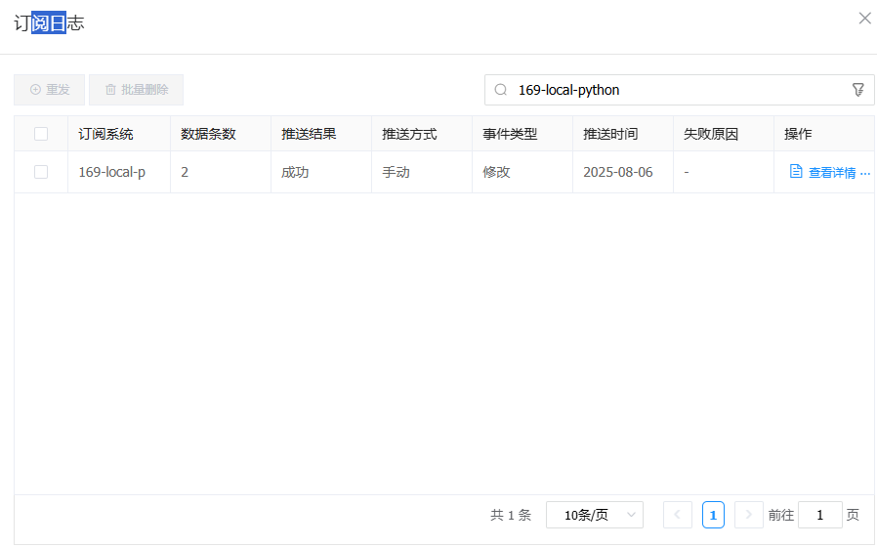Select page 1 in pagination
Screen dimensions: 877x547
pos(713,515)
